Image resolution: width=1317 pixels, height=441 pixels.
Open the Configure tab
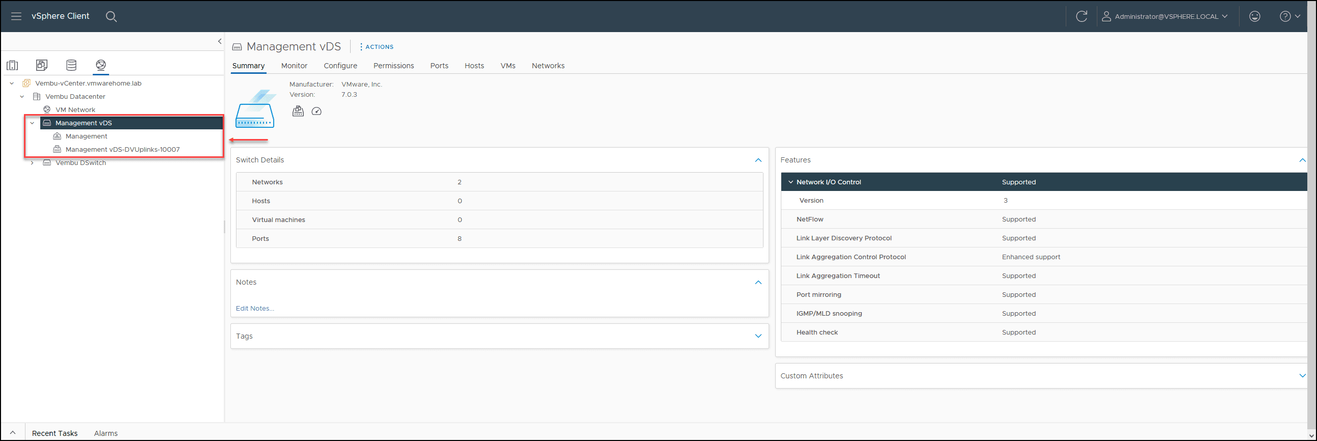(x=340, y=66)
